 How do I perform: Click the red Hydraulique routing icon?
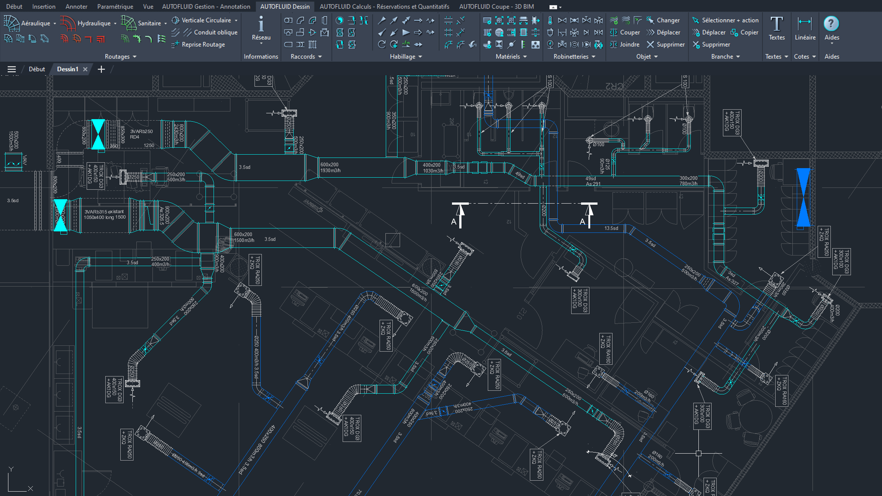pyautogui.click(x=68, y=23)
